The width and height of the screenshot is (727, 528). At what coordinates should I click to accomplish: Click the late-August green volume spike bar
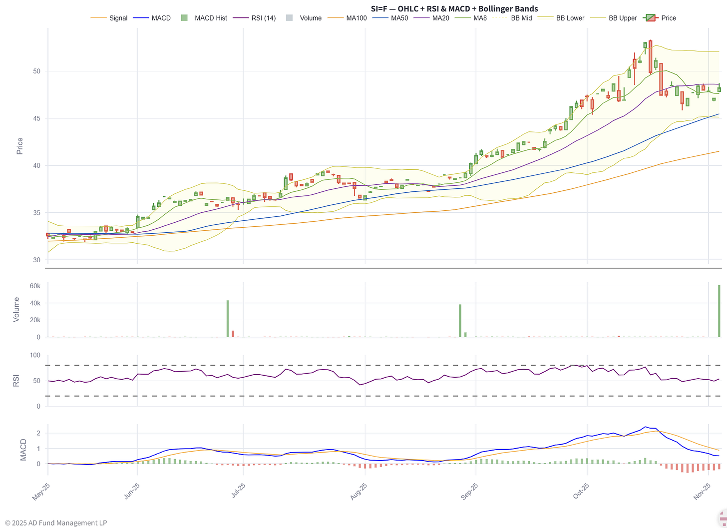pos(460,321)
